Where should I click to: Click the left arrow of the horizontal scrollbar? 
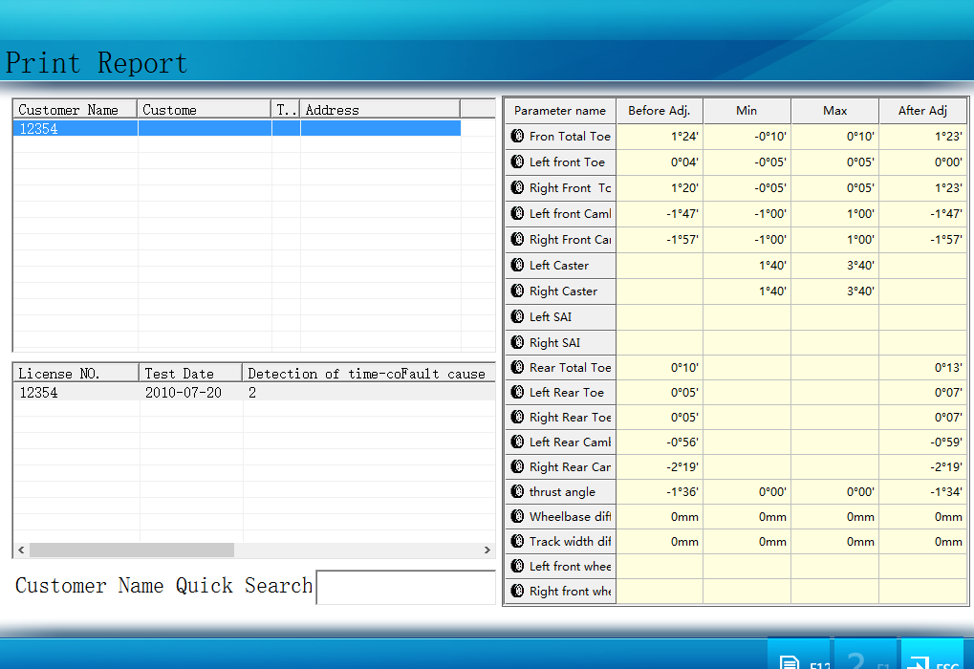(21, 550)
